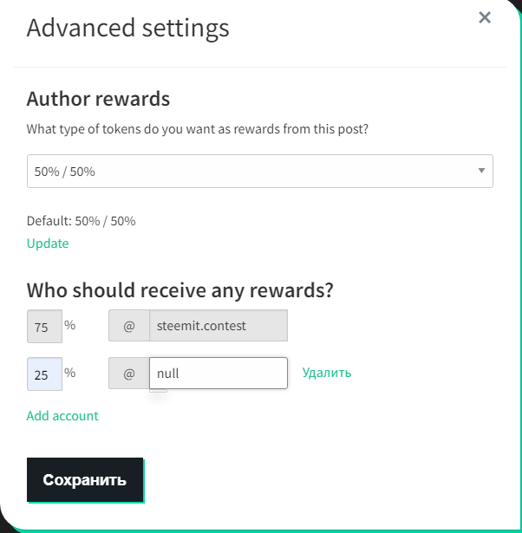Viewport: 522px width, 533px height.
Task: Click the Who should receive rewards heading
Action: [x=180, y=290]
